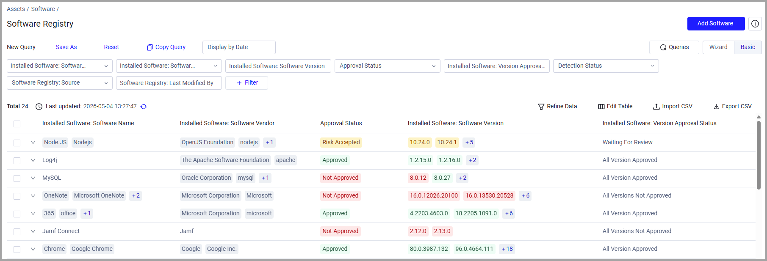Click the Add Software button

pos(716,24)
